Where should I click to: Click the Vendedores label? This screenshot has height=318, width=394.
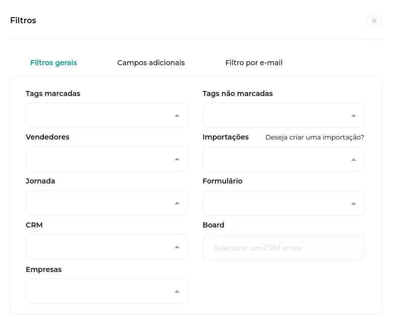coord(47,137)
